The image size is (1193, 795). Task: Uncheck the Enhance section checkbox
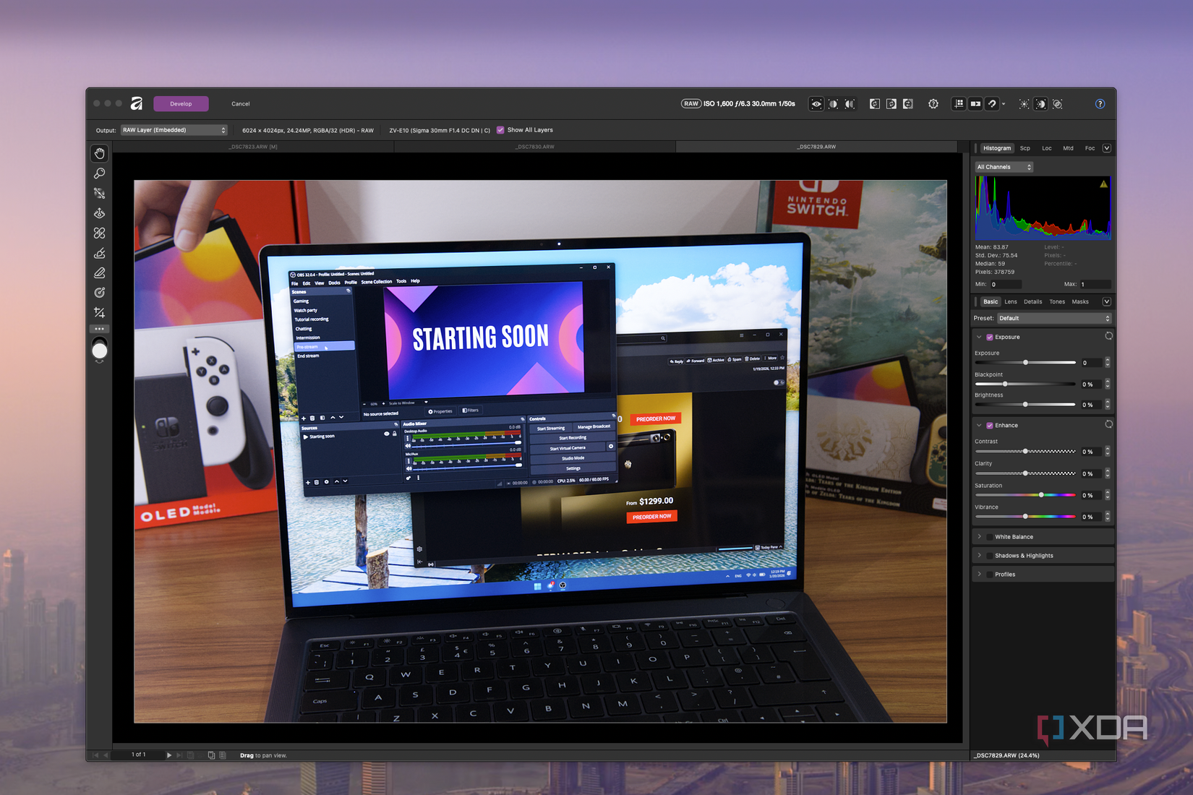990,425
